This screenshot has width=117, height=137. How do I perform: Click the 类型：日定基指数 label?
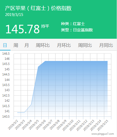pyautogui.click(x=77, y=30)
